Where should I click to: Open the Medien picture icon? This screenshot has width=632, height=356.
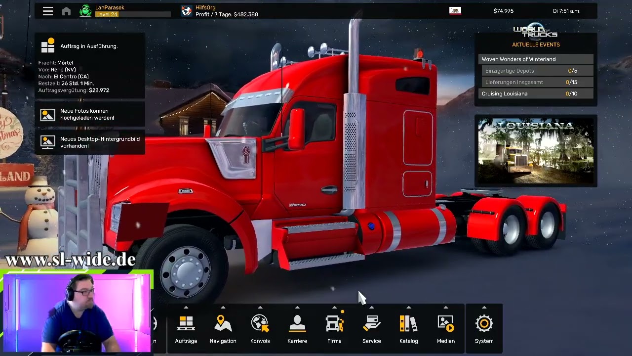pos(446,324)
